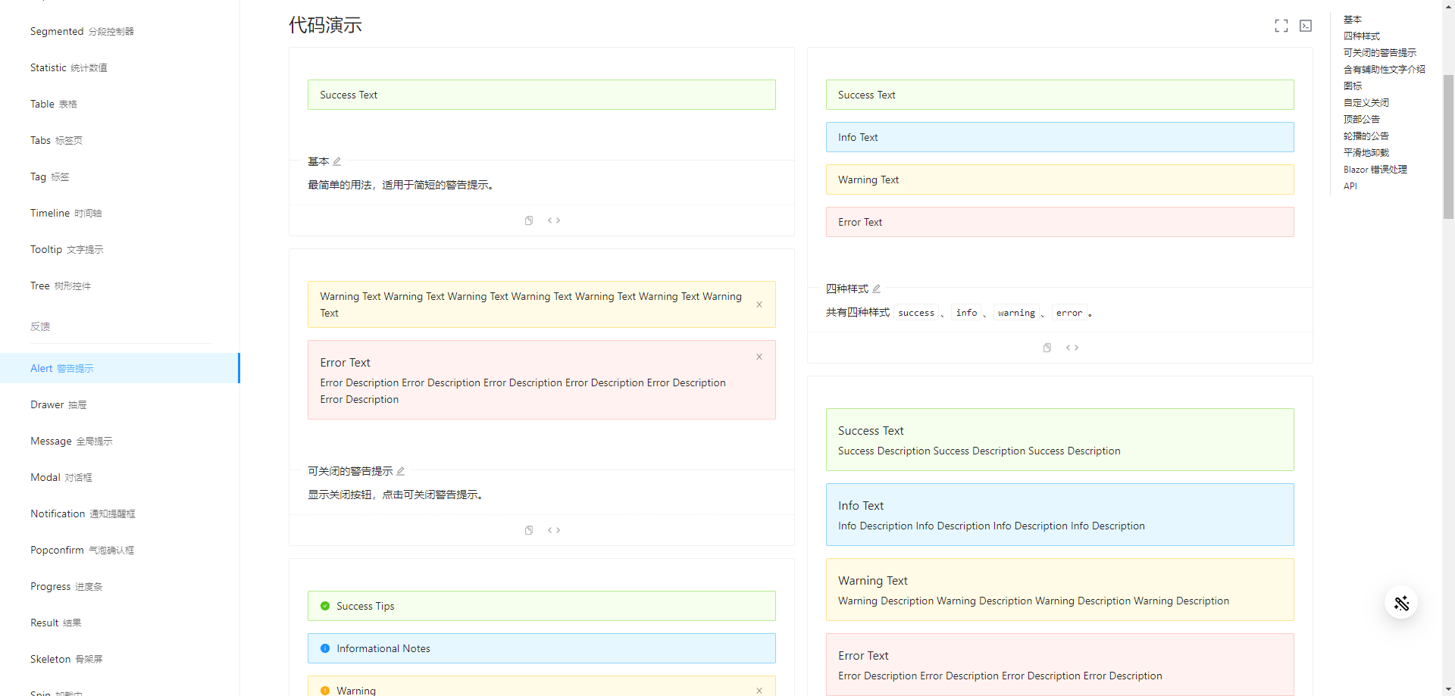Show source code for 基本 demo
This screenshot has width=1455, height=696.
tap(554, 220)
